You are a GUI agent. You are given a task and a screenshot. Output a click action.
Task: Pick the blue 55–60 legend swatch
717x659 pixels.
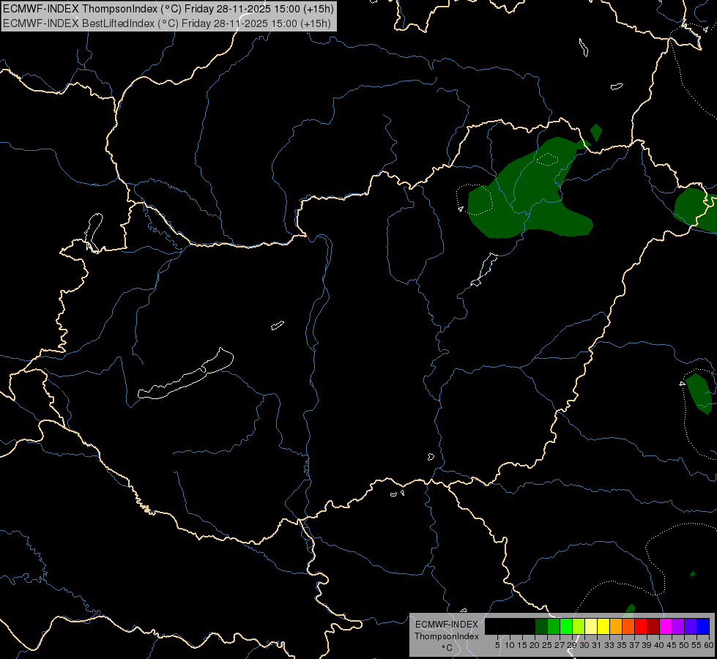(x=703, y=626)
